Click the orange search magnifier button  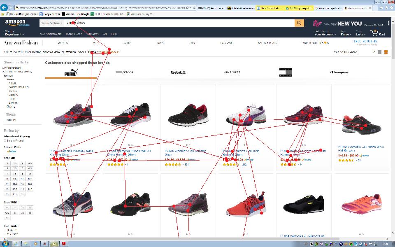click(299, 23)
